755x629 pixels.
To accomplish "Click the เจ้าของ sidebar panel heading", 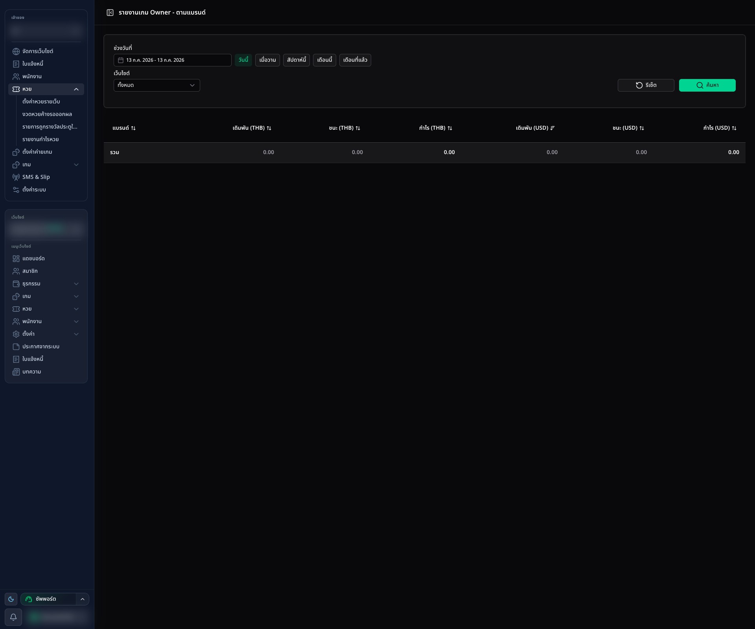I will (18, 18).
